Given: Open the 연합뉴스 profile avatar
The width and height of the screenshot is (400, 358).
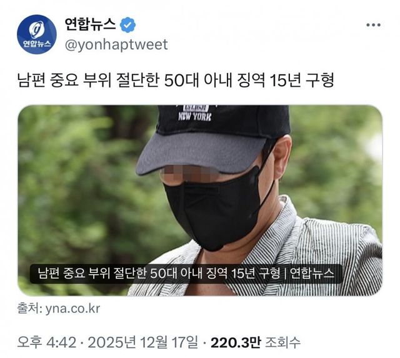Looking at the screenshot, I should [37, 34].
